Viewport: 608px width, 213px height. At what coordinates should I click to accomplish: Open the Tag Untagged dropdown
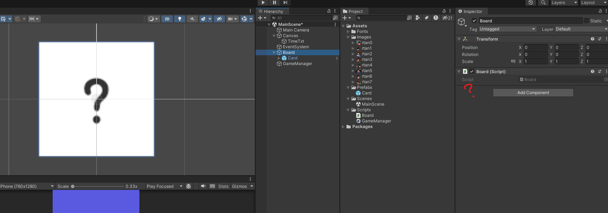pyautogui.click(x=508, y=29)
